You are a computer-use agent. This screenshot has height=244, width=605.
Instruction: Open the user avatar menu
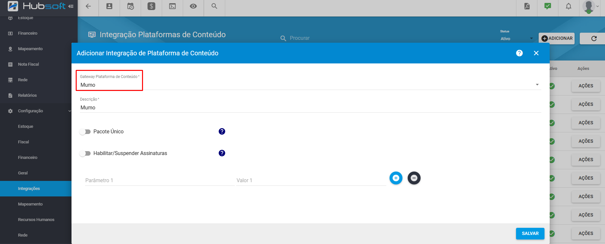click(x=591, y=7)
